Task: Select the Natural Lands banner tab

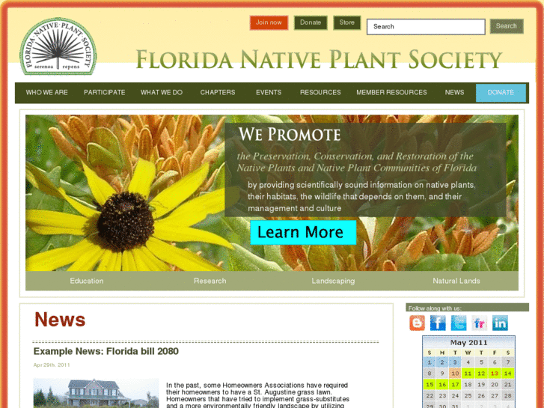Action: coord(456,281)
